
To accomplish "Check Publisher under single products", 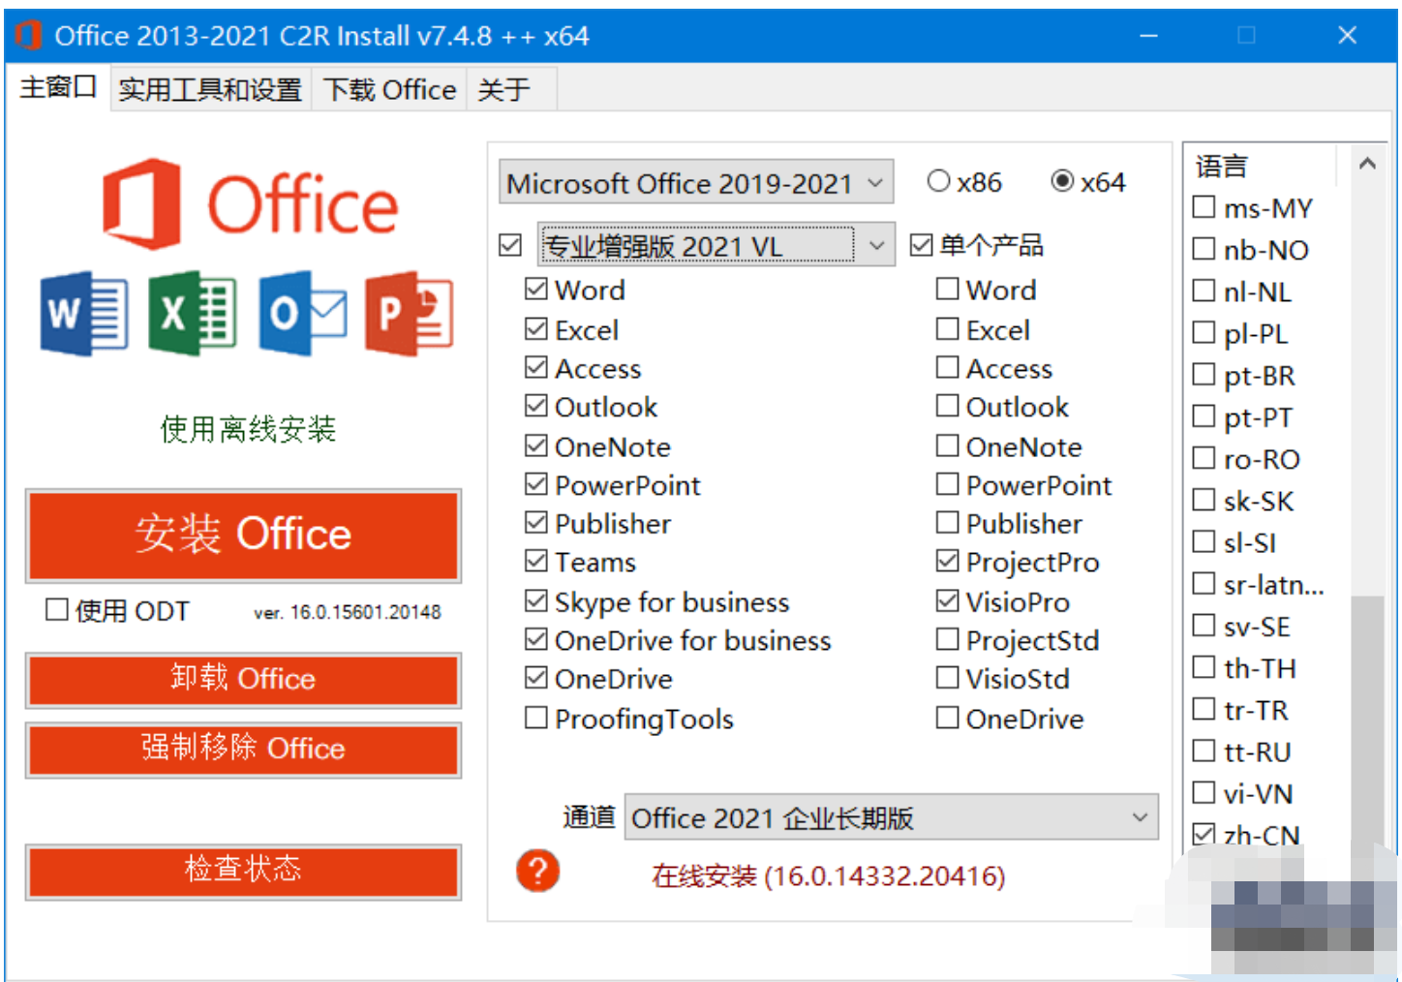I will click(x=947, y=523).
